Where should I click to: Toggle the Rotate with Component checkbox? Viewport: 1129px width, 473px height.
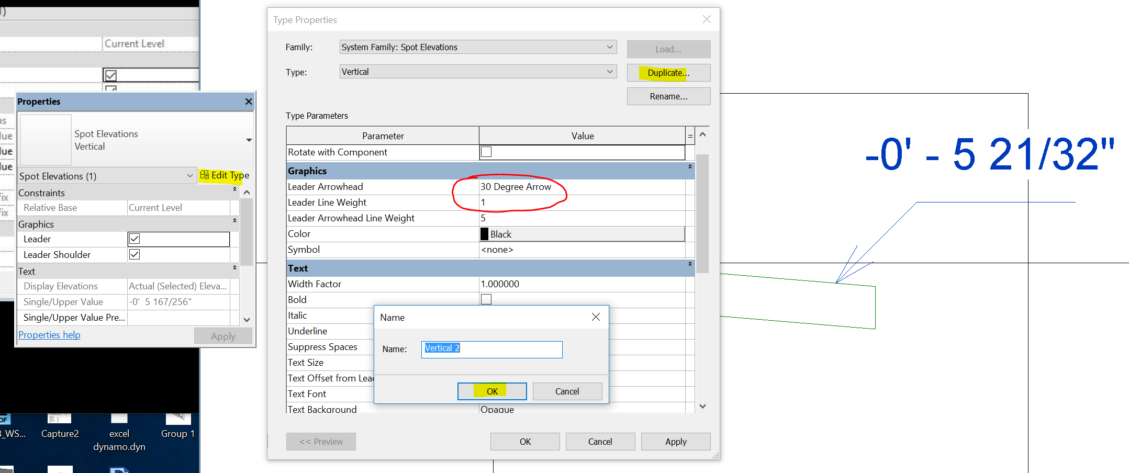(x=486, y=152)
